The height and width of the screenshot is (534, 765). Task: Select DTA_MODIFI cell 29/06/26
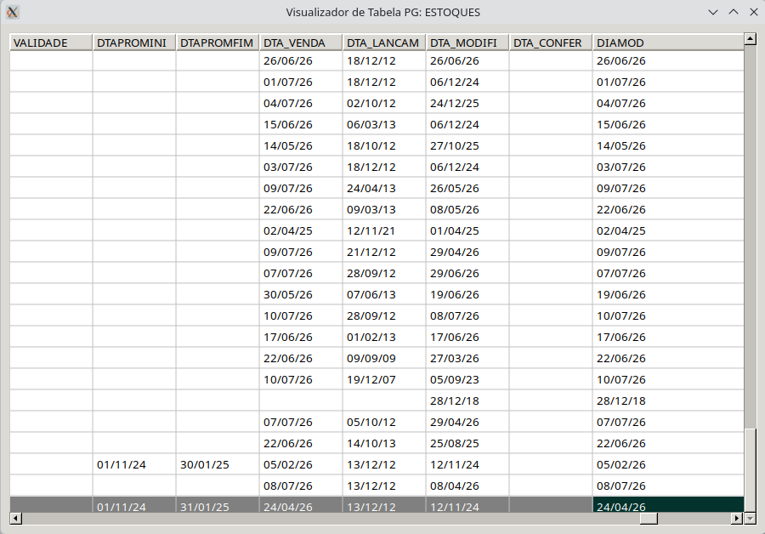click(x=467, y=273)
